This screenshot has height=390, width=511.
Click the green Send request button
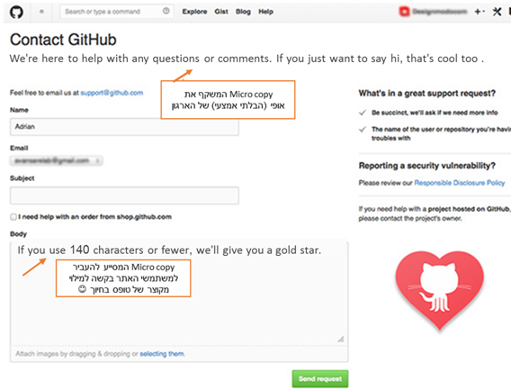pos(320,379)
